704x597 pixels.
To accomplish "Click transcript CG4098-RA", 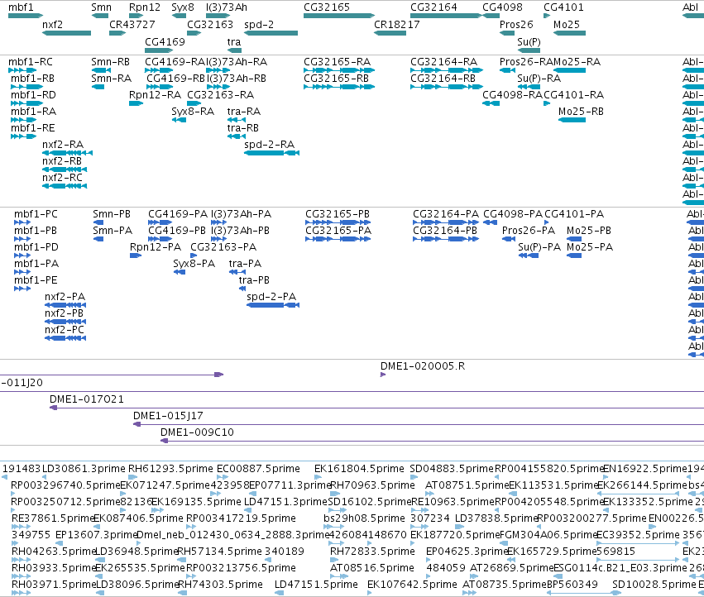I will (x=491, y=103).
